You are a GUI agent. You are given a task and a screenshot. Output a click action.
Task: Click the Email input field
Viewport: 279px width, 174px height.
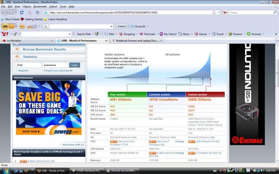coord(29,65)
